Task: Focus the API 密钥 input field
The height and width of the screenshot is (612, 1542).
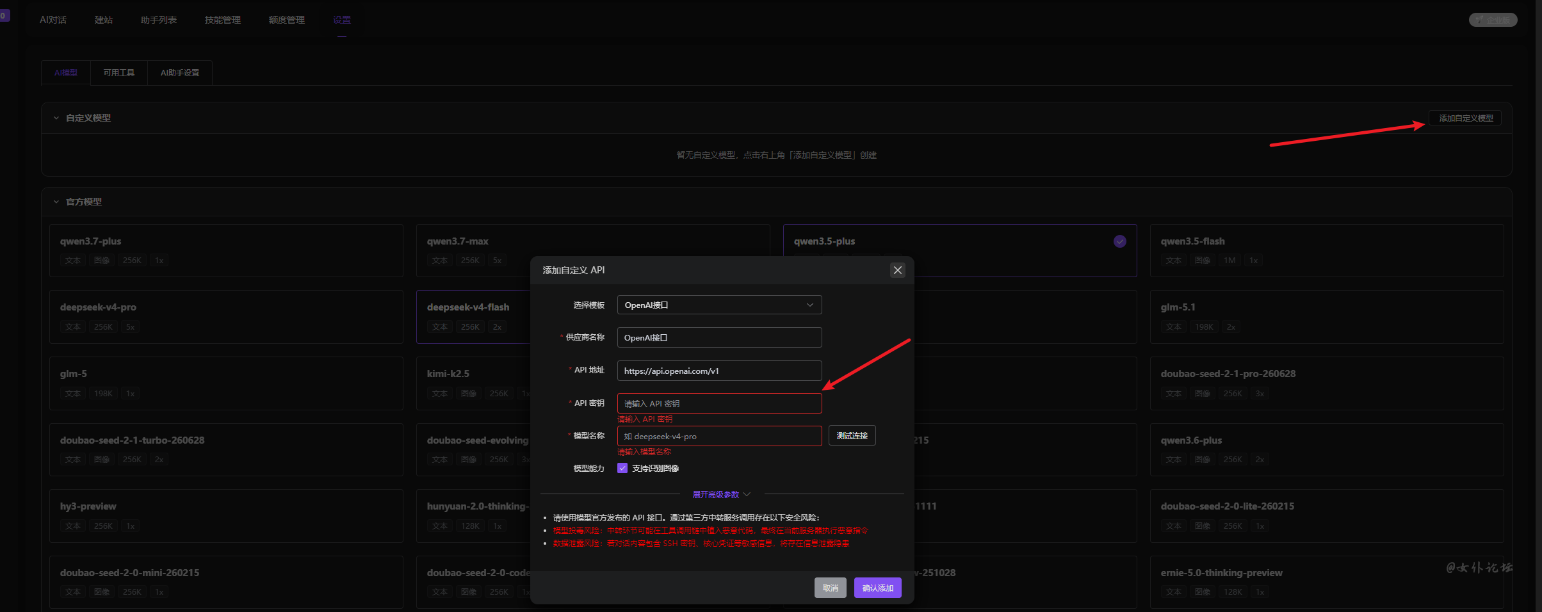Action: [719, 403]
